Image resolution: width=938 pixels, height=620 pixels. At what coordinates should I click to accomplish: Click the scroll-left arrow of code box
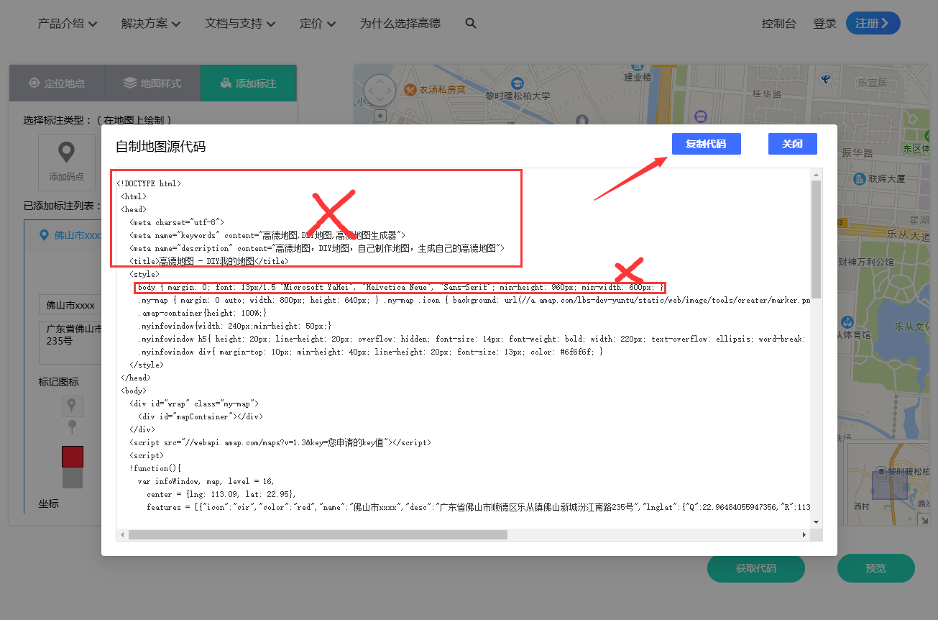(x=122, y=534)
